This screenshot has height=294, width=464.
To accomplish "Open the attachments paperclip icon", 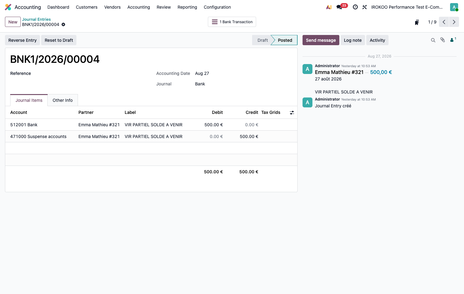I will click(443, 40).
